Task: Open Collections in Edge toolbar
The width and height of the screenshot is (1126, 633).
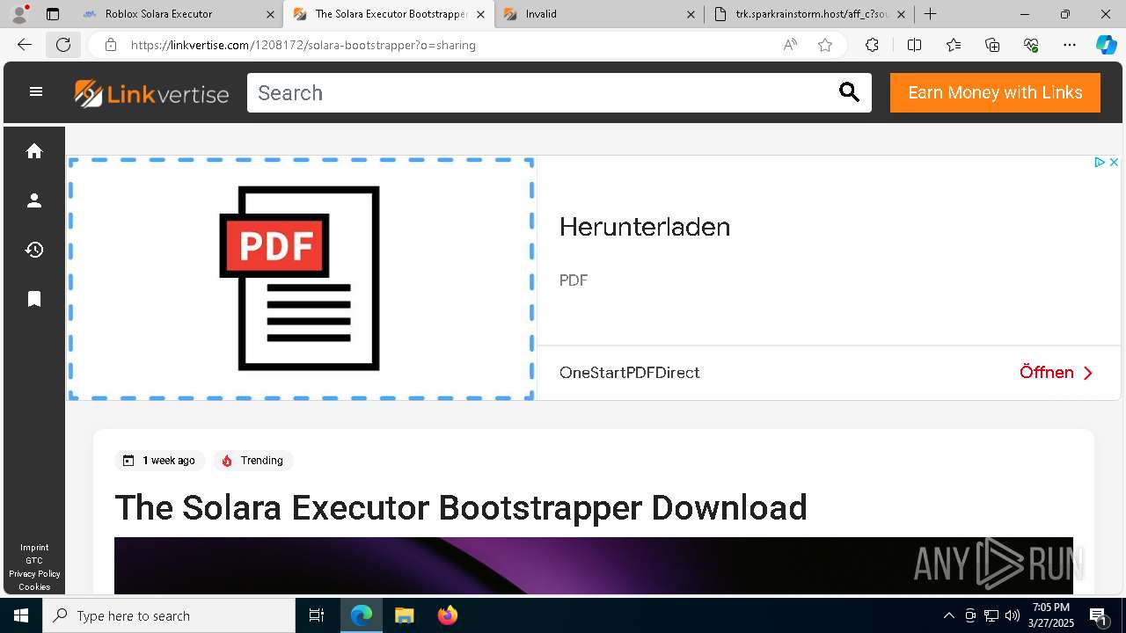Action: point(992,45)
